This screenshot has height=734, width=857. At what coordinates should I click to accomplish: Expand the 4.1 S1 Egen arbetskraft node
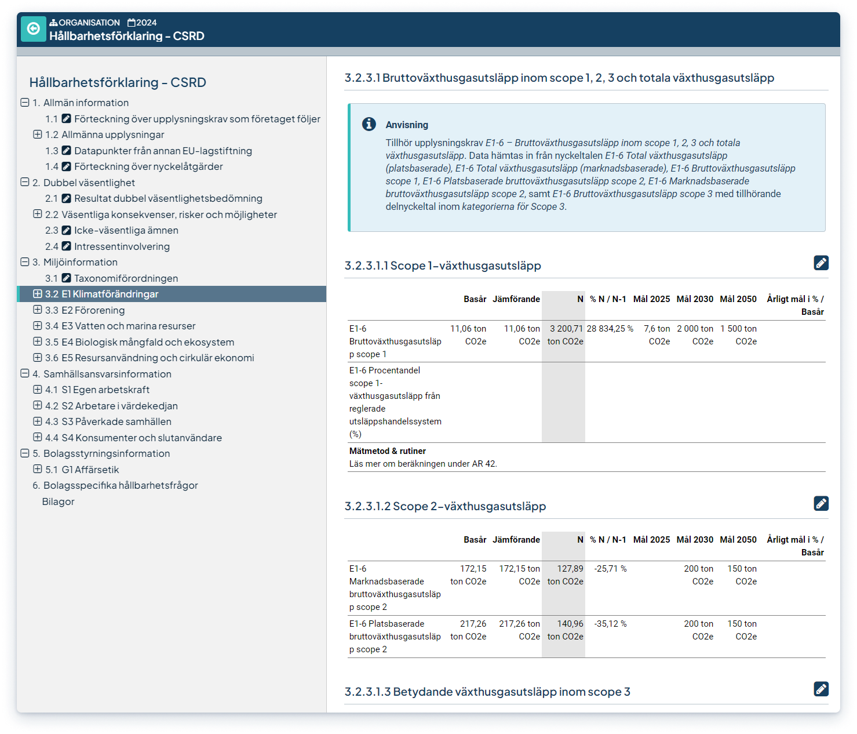pyautogui.click(x=38, y=389)
